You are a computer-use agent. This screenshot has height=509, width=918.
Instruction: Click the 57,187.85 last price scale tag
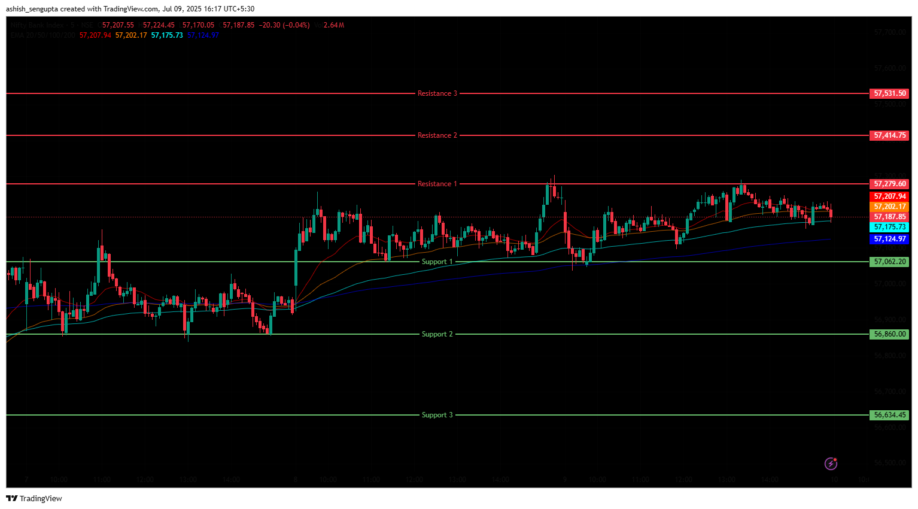point(889,217)
